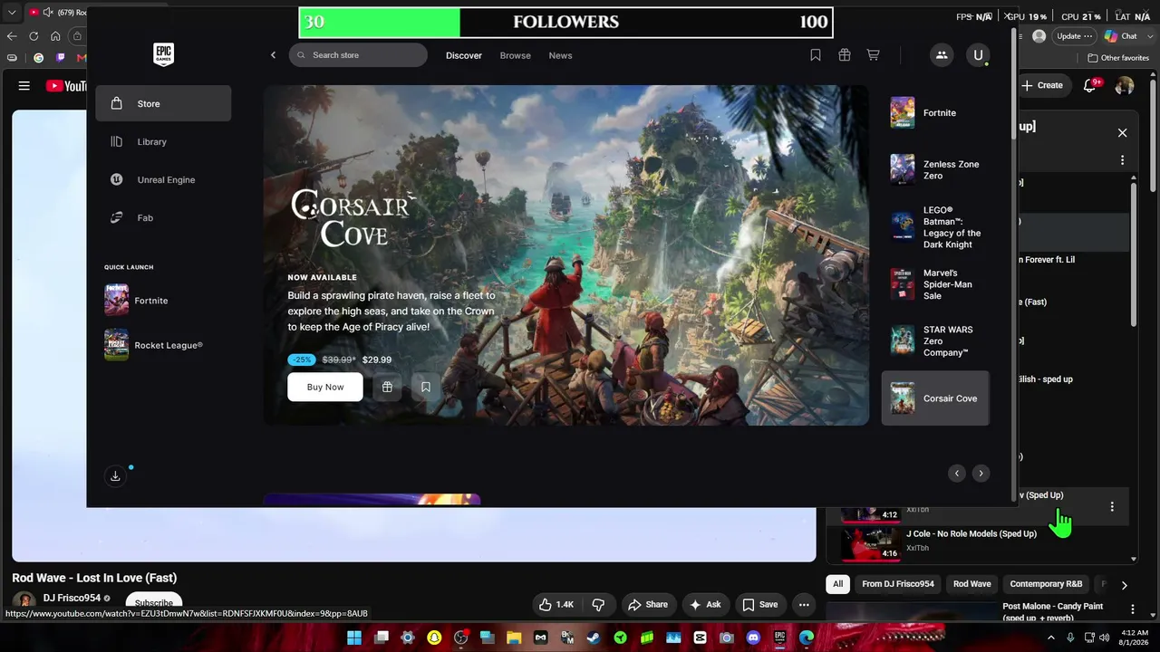Open the wishlist bookmark icon in top bar

point(816,55)
